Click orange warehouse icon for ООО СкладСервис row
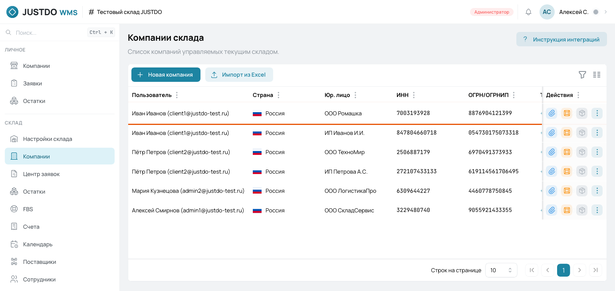 [x=567, y=210]
